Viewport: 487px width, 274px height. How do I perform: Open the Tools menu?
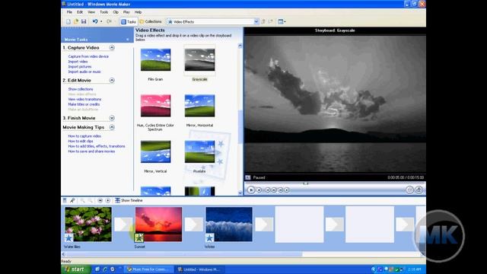(103, 12)
